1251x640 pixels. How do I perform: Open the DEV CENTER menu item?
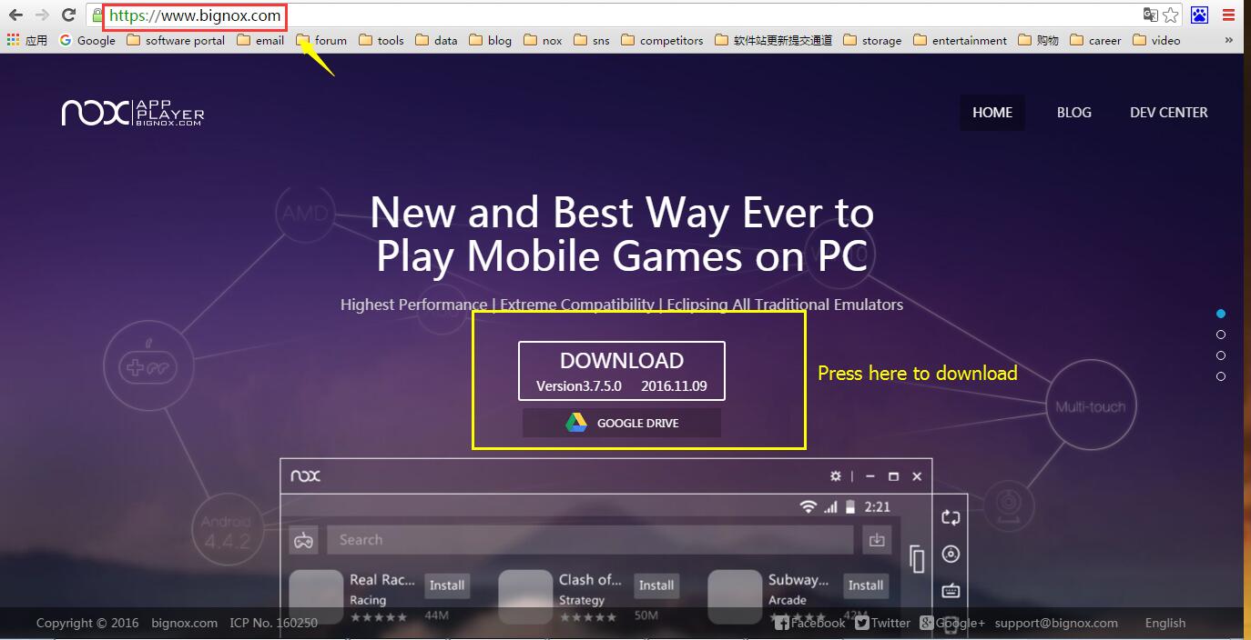pyautogui.click(x=1168, y=113)
